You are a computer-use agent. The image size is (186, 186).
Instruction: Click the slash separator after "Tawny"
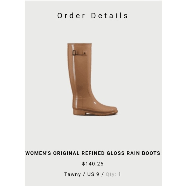coord(84,174)
